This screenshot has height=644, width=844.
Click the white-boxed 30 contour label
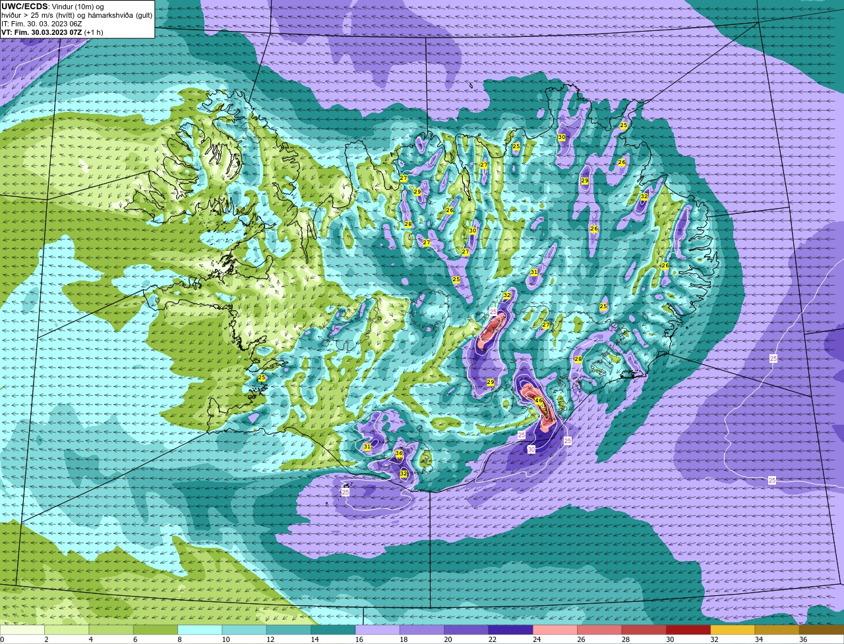[531, 449]
